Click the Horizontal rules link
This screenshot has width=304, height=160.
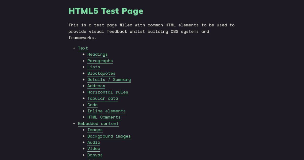[x=108, y=92]
